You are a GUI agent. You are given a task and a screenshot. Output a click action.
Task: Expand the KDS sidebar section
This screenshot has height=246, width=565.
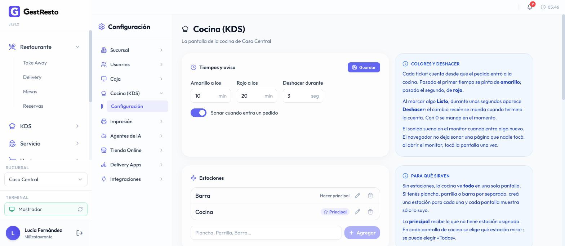77,126
